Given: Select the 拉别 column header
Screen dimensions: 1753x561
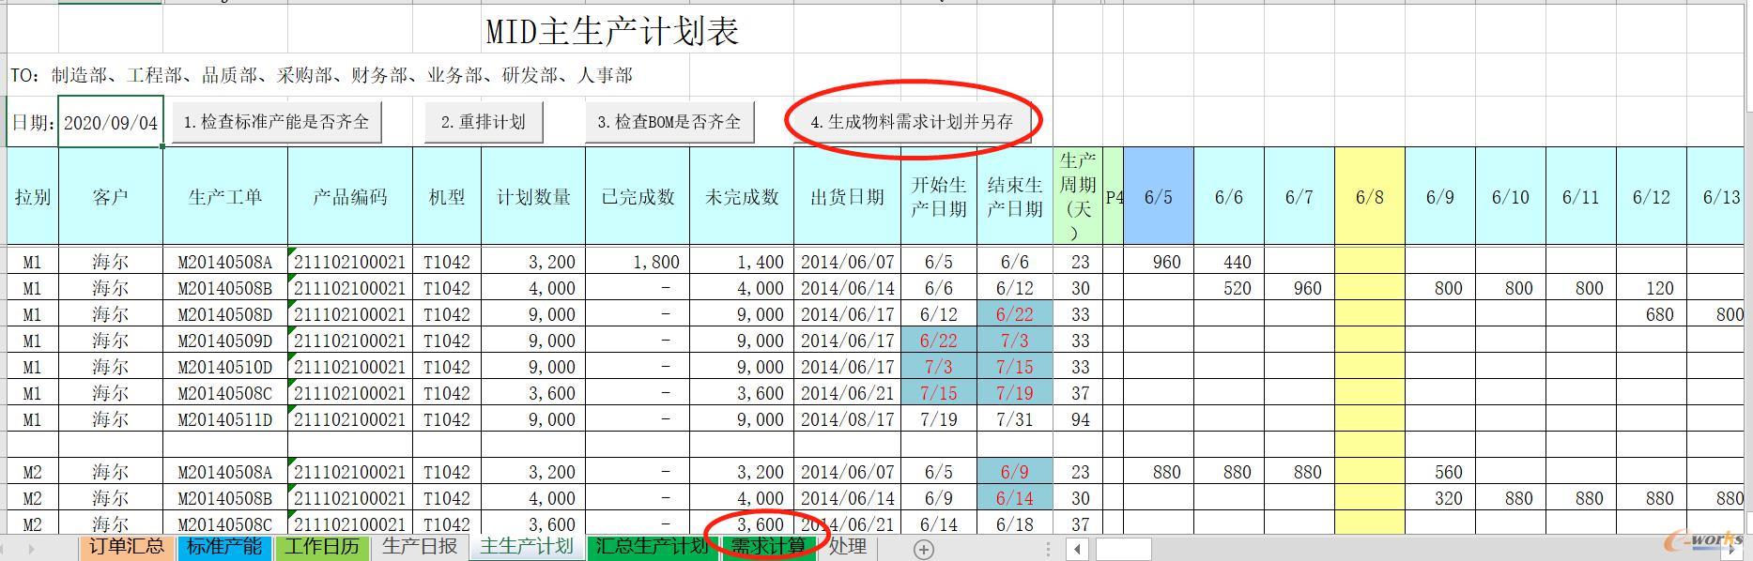Looking at the screenshot, I should pyautogui.click(x=33, y=197).
